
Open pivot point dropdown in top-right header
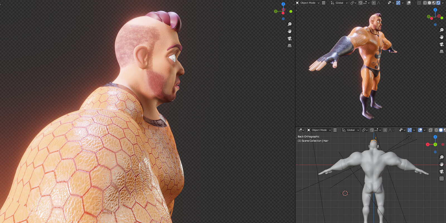click(353, 3)
